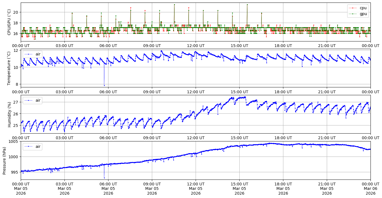The image size is (382, 198).
Task: Click the pressure dip point near 993 hPa
Action: 104,178
